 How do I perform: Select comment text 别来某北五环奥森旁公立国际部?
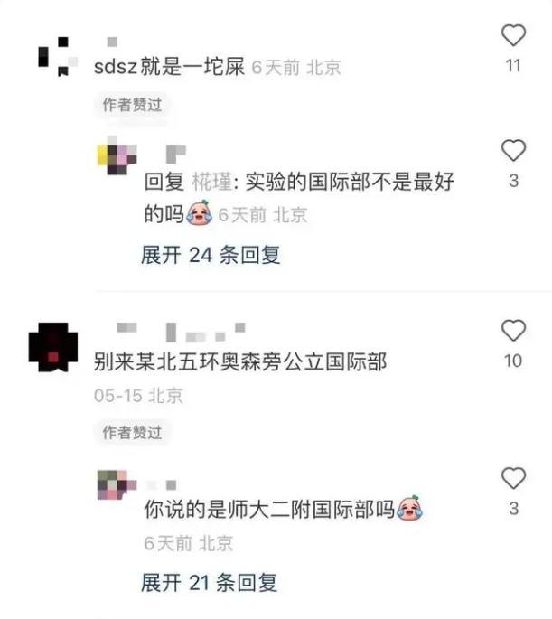pyautogui.click(x=240, y=361)
